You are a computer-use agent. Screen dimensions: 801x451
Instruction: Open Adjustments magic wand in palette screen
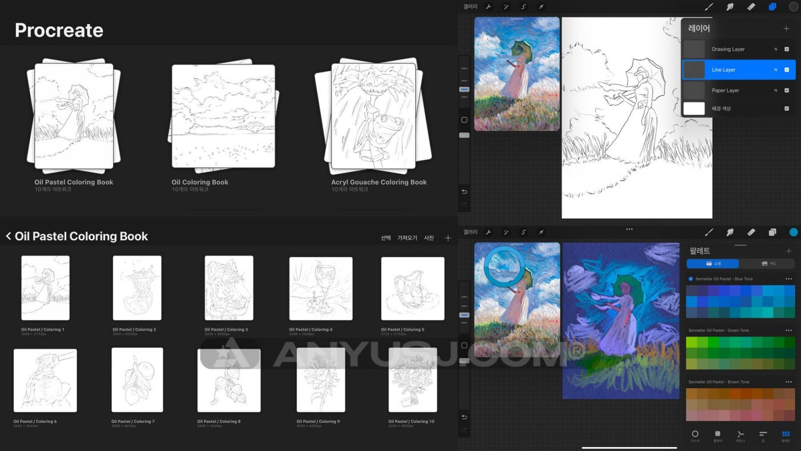point(506,232)
